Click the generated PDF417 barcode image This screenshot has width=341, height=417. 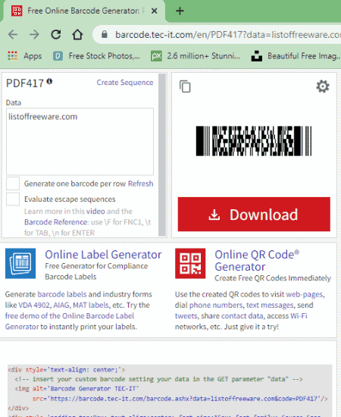[254, 141]
